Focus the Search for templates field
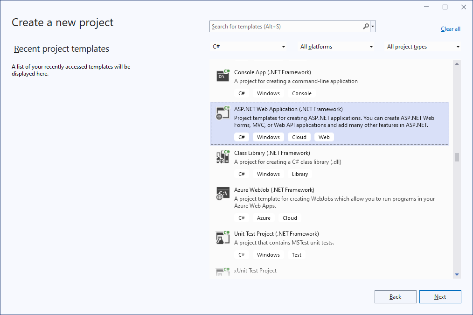The height and width of the screenshot is (315, 473). pyautogui.click(x=286, y=26)
